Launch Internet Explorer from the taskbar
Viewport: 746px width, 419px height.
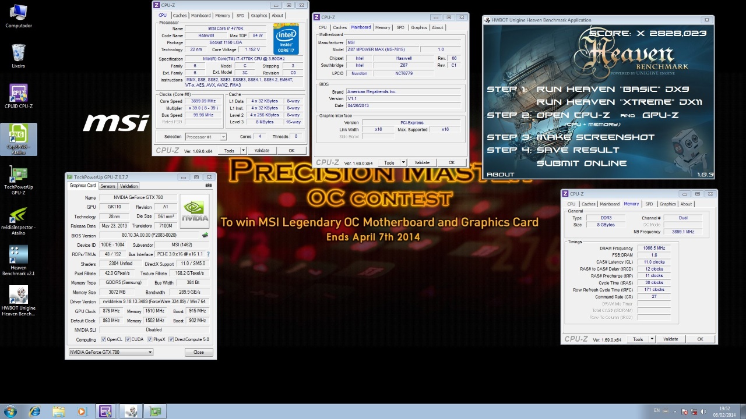[34, 411]
